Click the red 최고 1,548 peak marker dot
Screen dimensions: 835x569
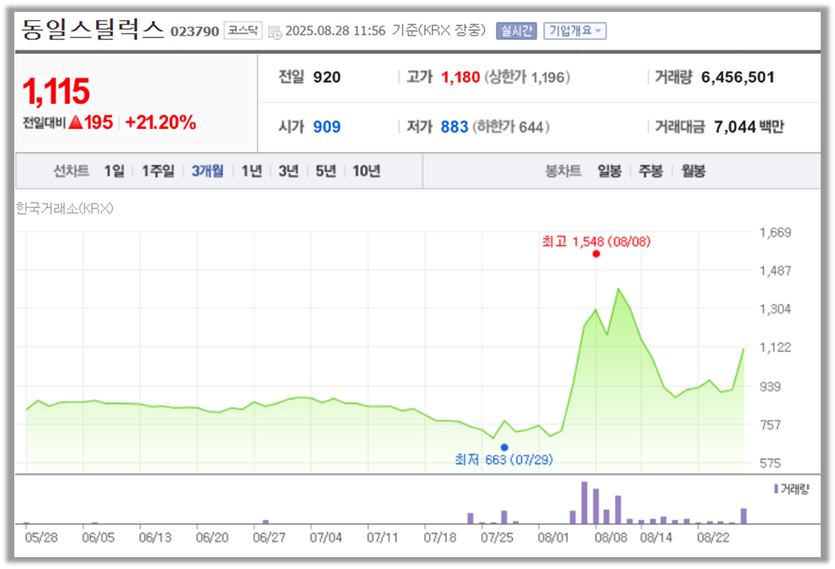coord(596,254)
